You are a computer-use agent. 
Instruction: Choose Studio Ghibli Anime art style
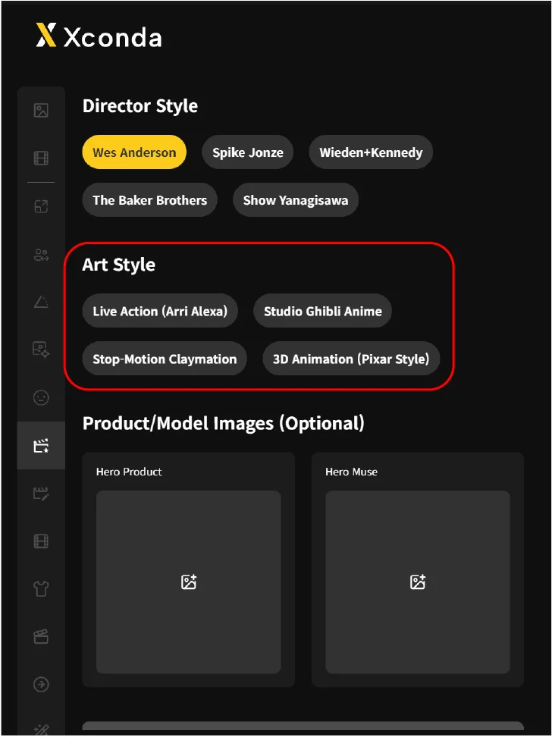[x=323, y=311]
